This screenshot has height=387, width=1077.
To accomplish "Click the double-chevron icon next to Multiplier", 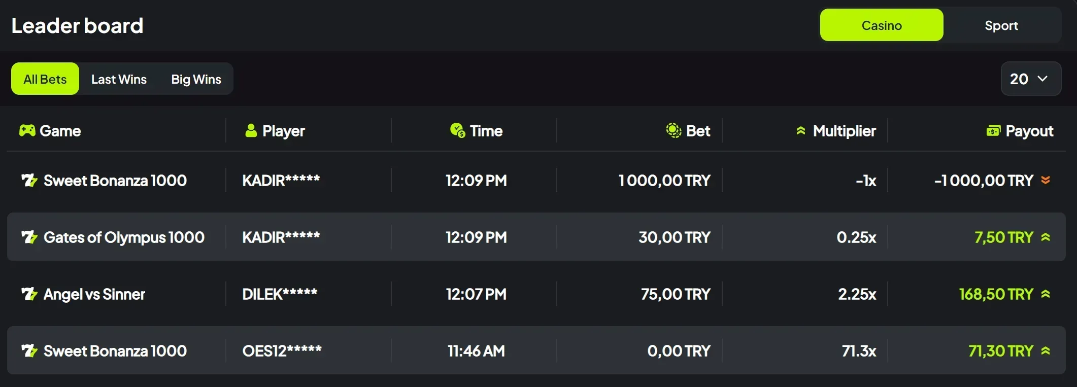I will pyautogui.click(x=800, y=131).
